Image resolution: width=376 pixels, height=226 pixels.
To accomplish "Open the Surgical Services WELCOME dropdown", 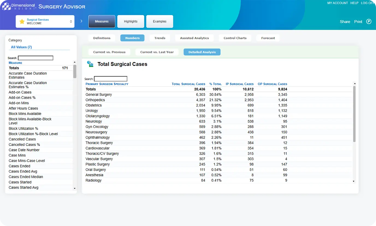I will pyautogui.click(x=45, y=22).
